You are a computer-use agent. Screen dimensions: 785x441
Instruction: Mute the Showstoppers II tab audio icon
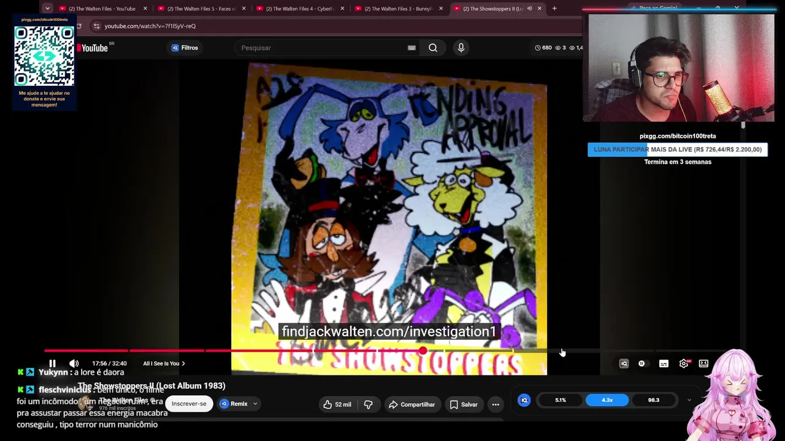(529, 9)
